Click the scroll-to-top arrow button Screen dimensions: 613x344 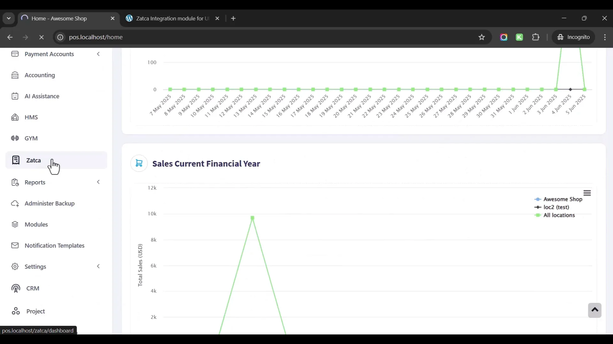pyautogui.click(x=594, y=310)
